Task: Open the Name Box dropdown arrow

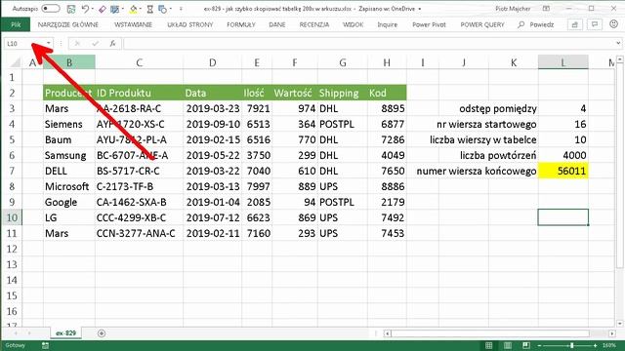Action: (x=48, y=43)
